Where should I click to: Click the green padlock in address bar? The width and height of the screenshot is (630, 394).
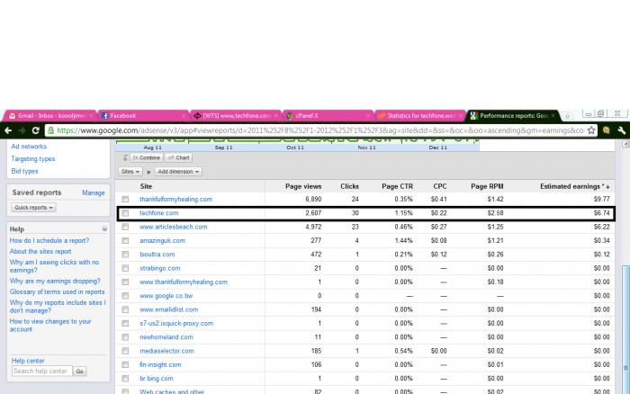tap(50, 130)
